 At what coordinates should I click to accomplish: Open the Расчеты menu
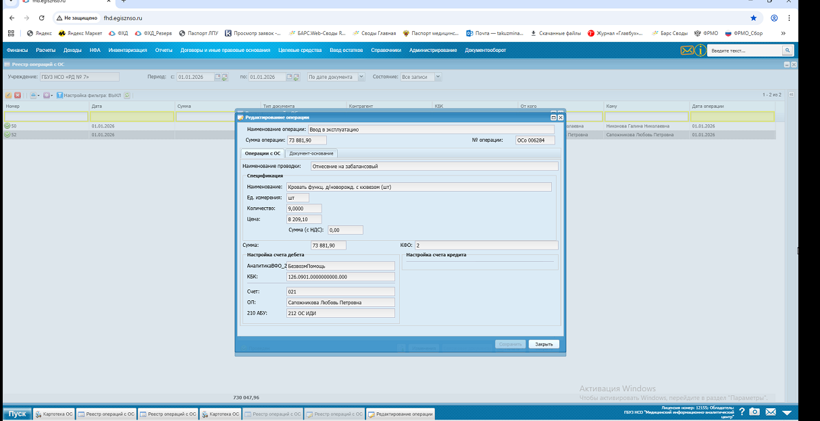coord(46,50)
